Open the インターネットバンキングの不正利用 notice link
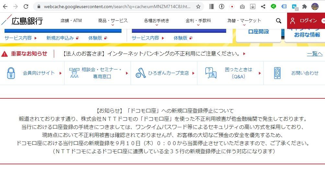This screenshot has height=175, width=325. coord(154,54)
